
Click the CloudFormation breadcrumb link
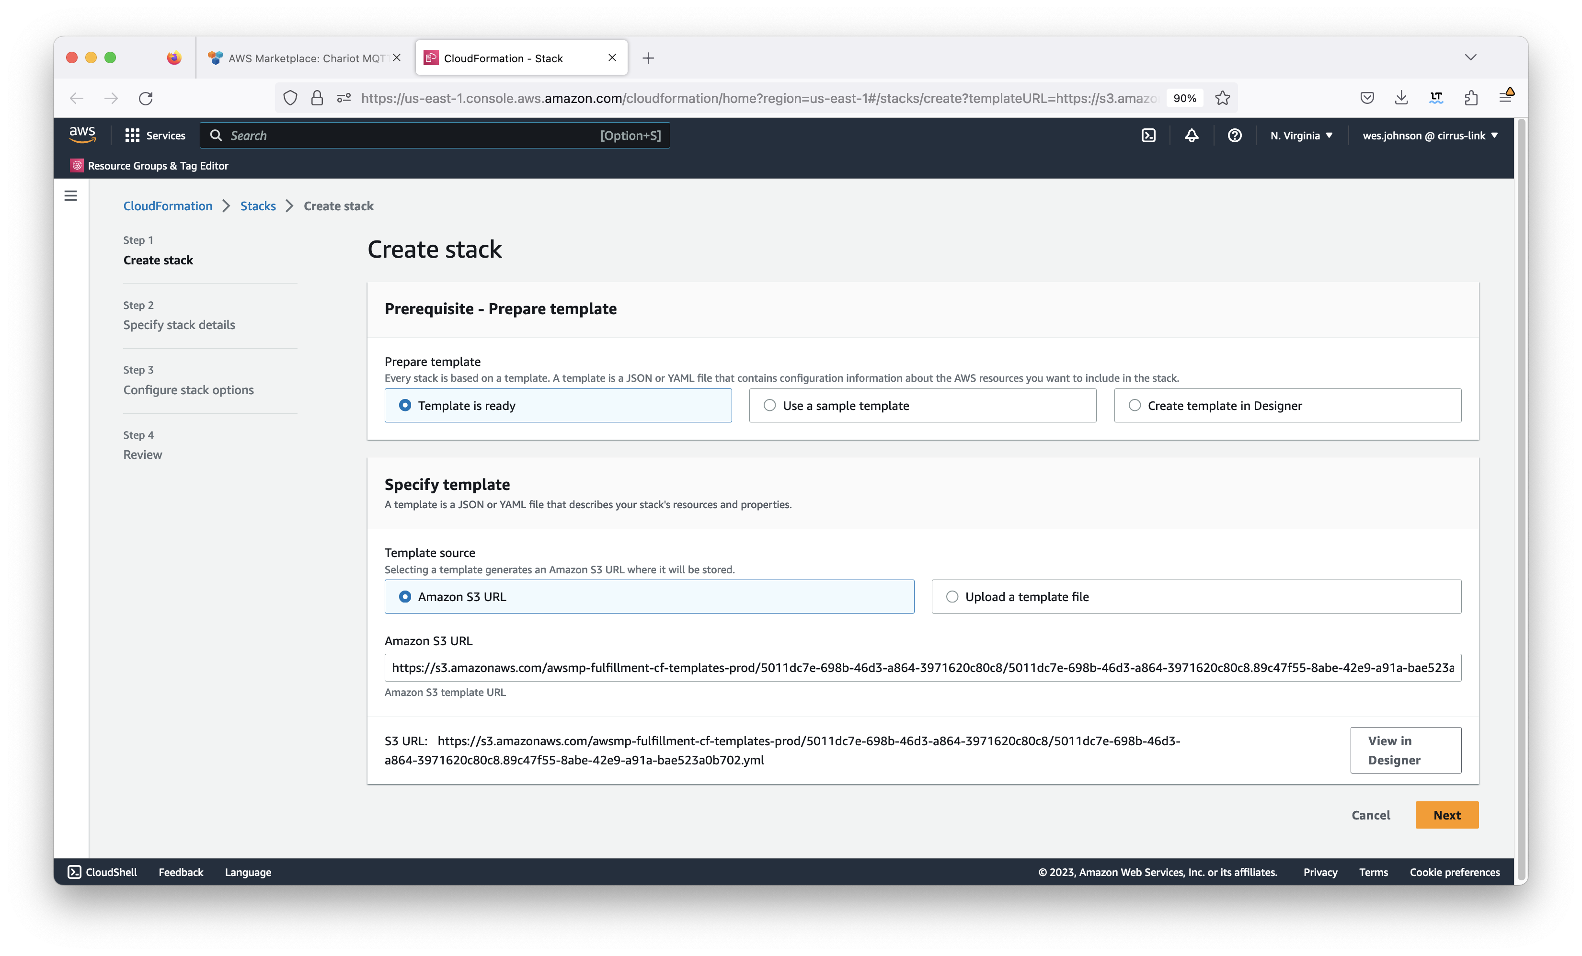click(x=168, y=206)
